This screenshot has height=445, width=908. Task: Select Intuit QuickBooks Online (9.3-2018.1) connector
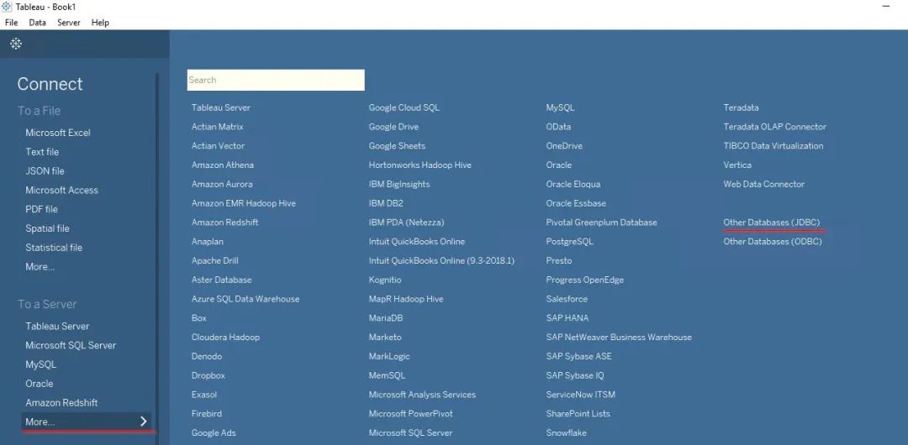(x=441, y=260)
